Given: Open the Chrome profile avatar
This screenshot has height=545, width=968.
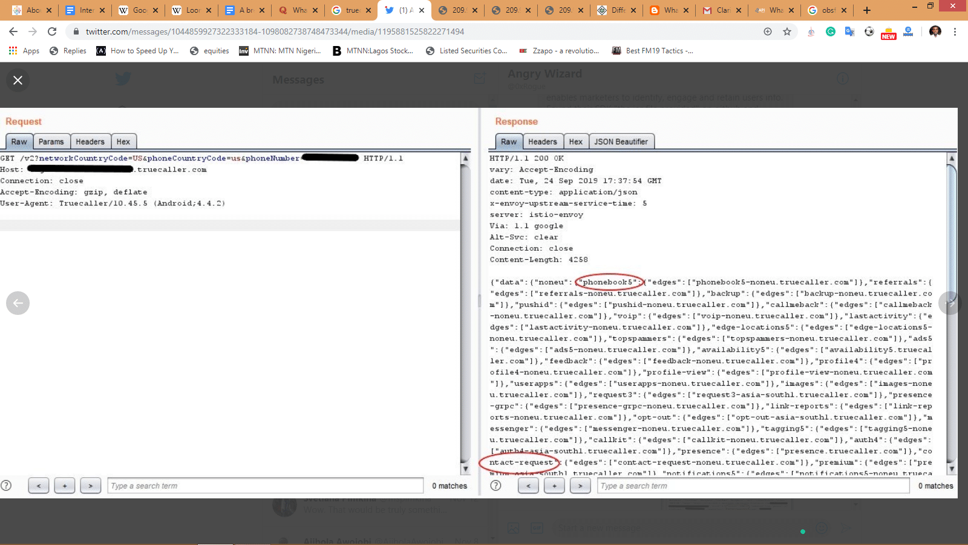Looking at the screenshot, I should [935, 31].
